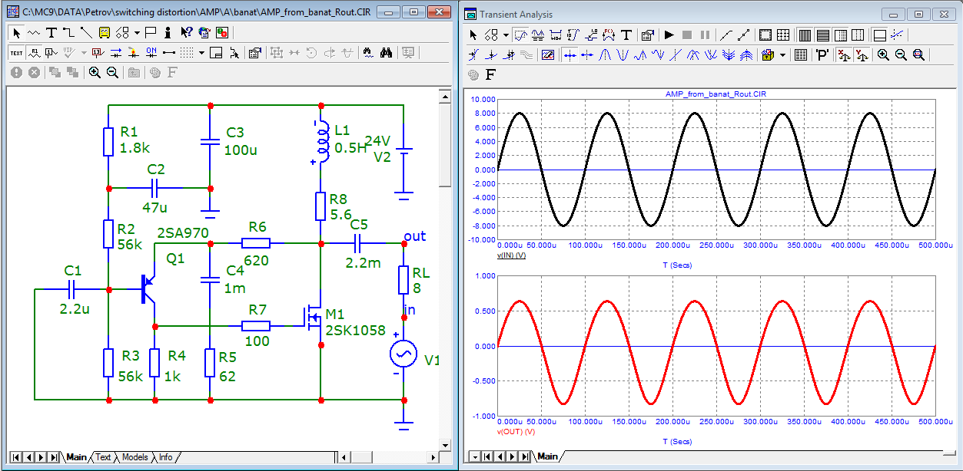963x471 pixels.
Task: Click the 'P' properties icon in analysis toolbar
Action: pos(822,55)
